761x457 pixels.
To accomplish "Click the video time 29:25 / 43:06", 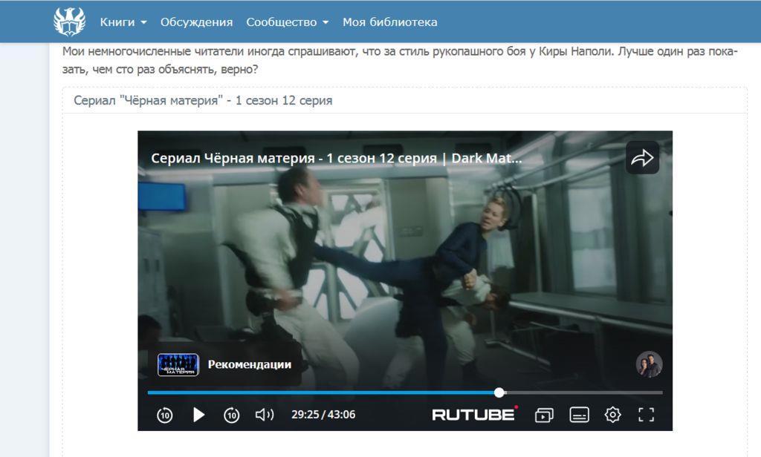I will tap(323, 415).
